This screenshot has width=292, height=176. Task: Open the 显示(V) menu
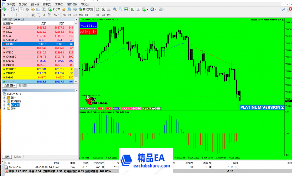point(23,4)
